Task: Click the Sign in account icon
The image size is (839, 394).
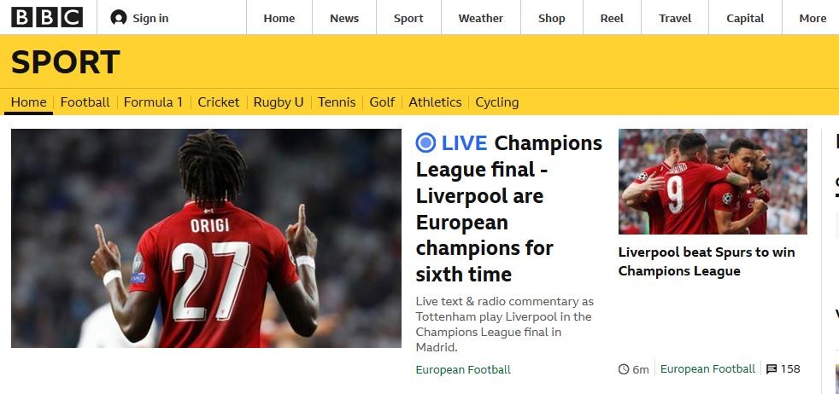Action: point(118,18)
